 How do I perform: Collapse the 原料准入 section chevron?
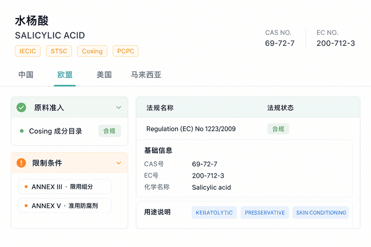click(119, 107)
